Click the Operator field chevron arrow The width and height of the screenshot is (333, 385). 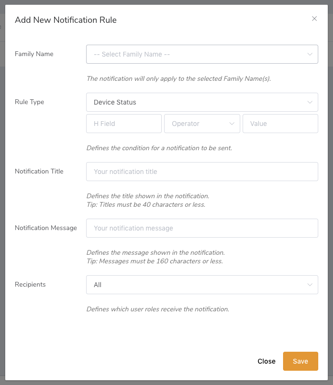[232, 124]
